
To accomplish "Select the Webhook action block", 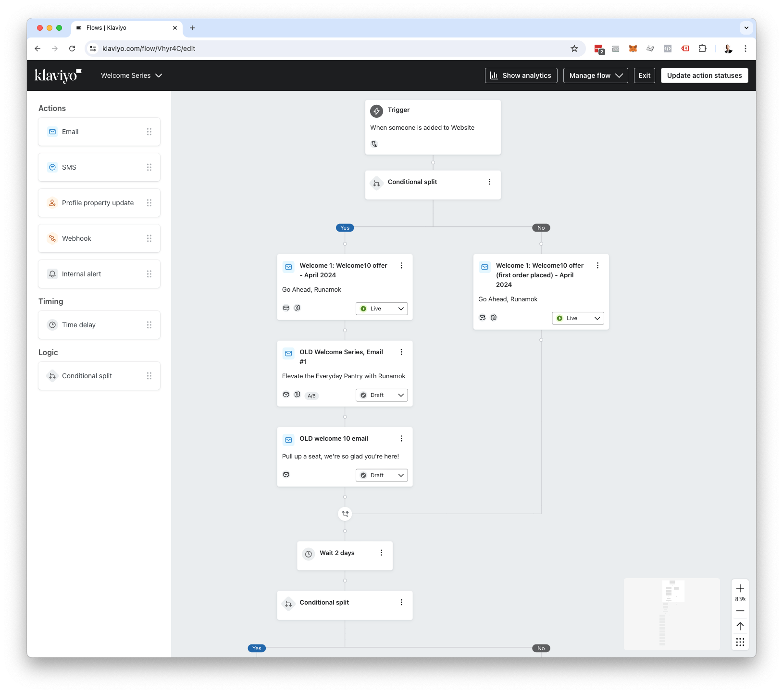I will [99, 238].
